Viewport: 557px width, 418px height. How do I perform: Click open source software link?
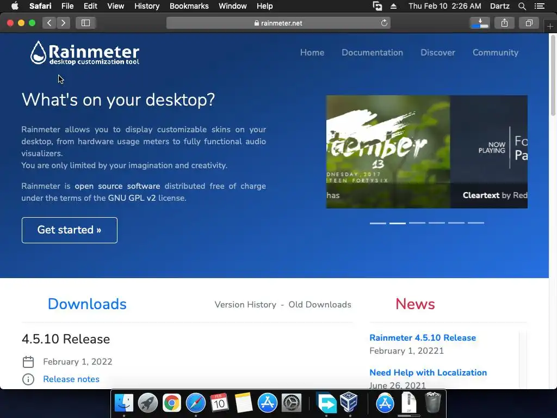(117, 186)
